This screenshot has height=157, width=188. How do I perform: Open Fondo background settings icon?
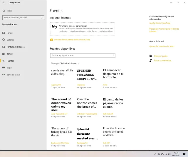pyautogui.click(x=4, y=33)
